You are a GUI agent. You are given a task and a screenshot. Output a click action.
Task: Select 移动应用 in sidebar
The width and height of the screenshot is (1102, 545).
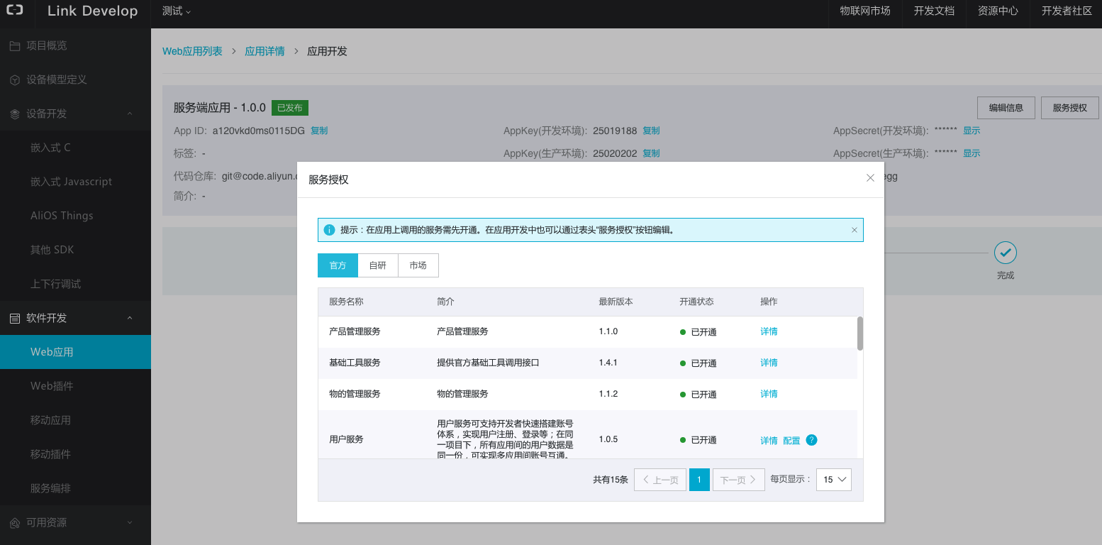coord(75,420)
